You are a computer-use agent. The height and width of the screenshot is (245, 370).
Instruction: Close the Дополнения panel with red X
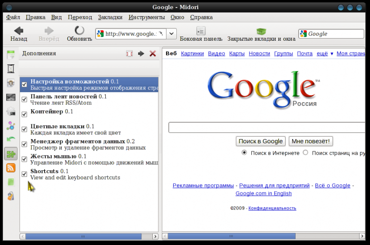point(153,53)
